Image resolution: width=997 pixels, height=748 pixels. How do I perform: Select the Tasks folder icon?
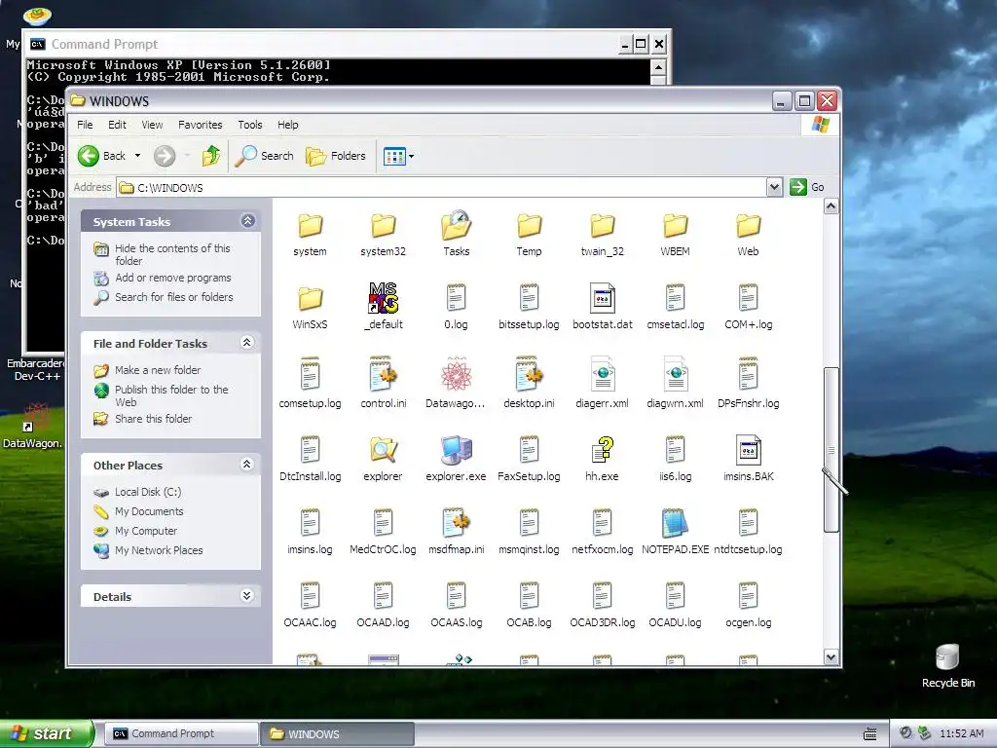tap(456, 226)
